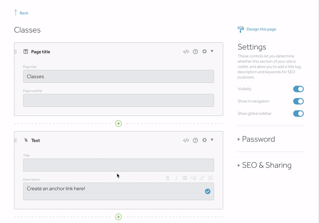319x223 pixels.
Task: Click the Page subtitle input field
Action: click(118, 100)
